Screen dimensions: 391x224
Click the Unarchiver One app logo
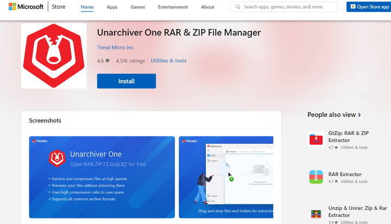click(54, 56)
